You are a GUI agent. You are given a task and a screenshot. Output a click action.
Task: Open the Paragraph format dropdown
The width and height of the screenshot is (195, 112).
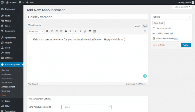(36, 31)
